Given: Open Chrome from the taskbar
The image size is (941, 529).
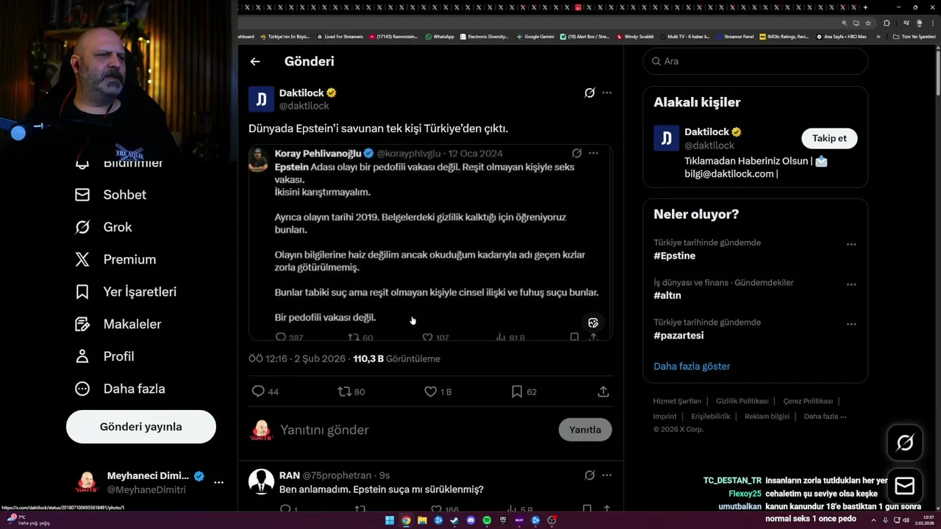Looking at the screenshot, I should click(406, 520).
